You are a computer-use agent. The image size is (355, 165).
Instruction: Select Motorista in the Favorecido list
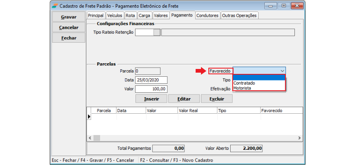click(x=242, y=88)
